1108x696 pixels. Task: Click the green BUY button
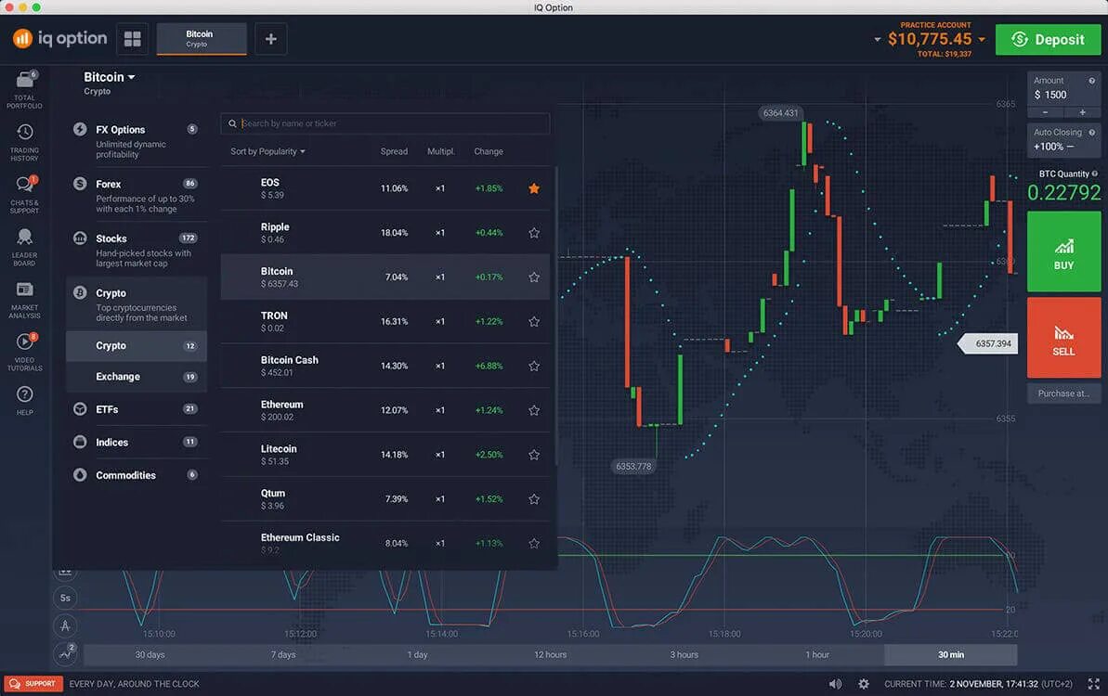[1063, 252]
